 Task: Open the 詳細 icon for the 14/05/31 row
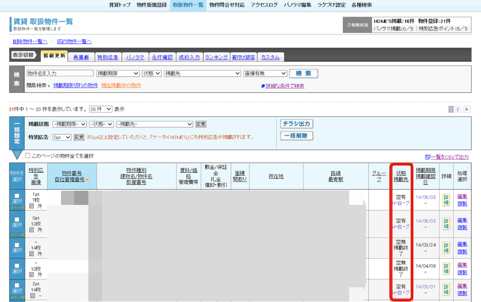[x=446, y=289]
